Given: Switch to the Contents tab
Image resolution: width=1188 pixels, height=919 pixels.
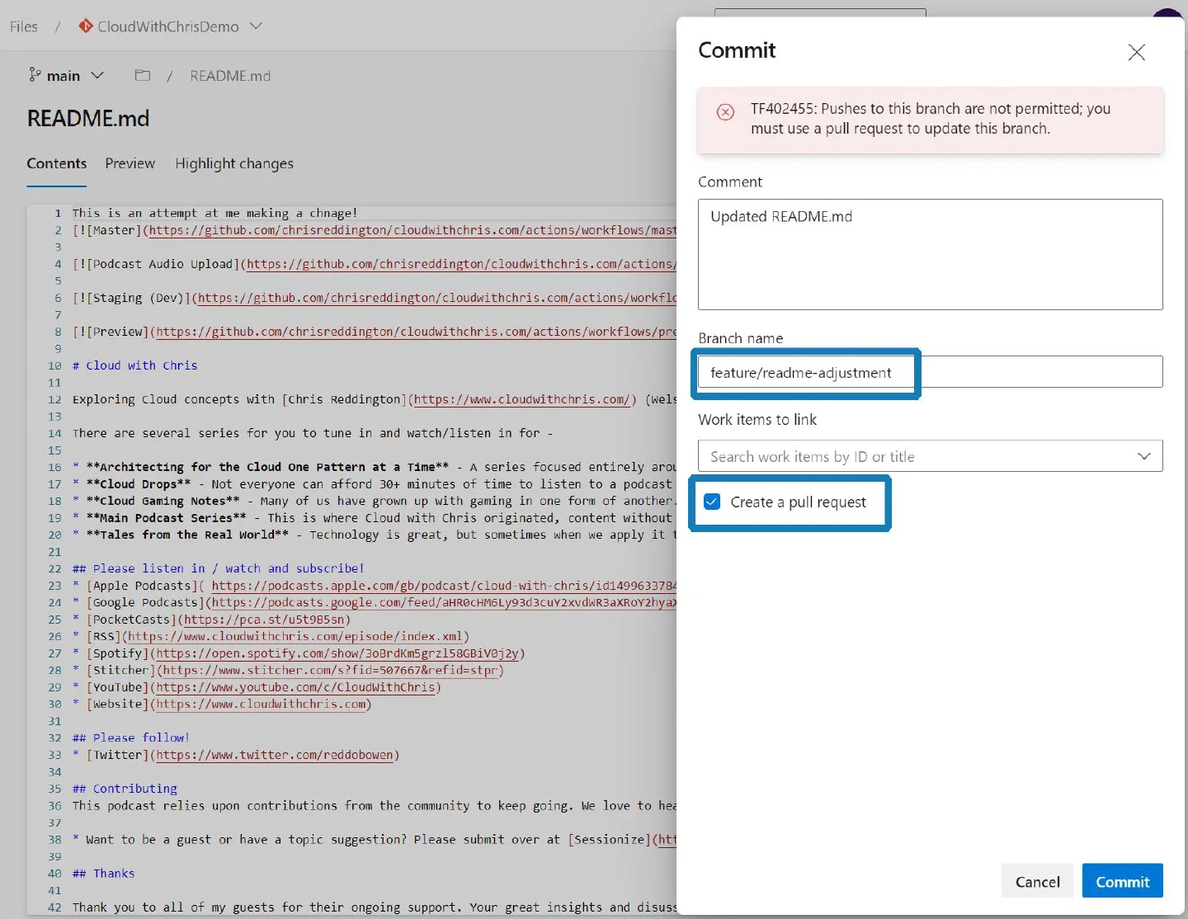Looking at the screenshot, I should click(x=56, y=163).
